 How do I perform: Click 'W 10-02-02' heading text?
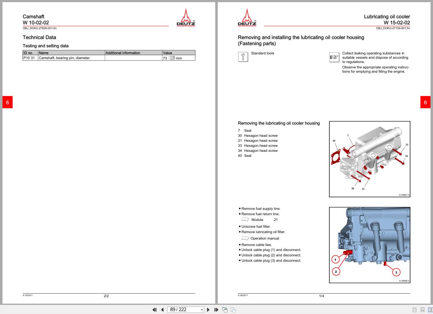[36, 23]
